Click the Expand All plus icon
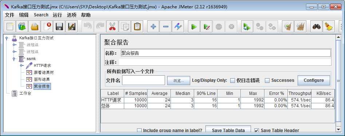 [153, 27]
